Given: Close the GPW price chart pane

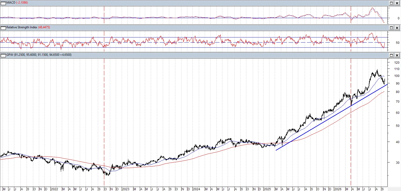Looking at the screenshot, I should tap(397, 55).
